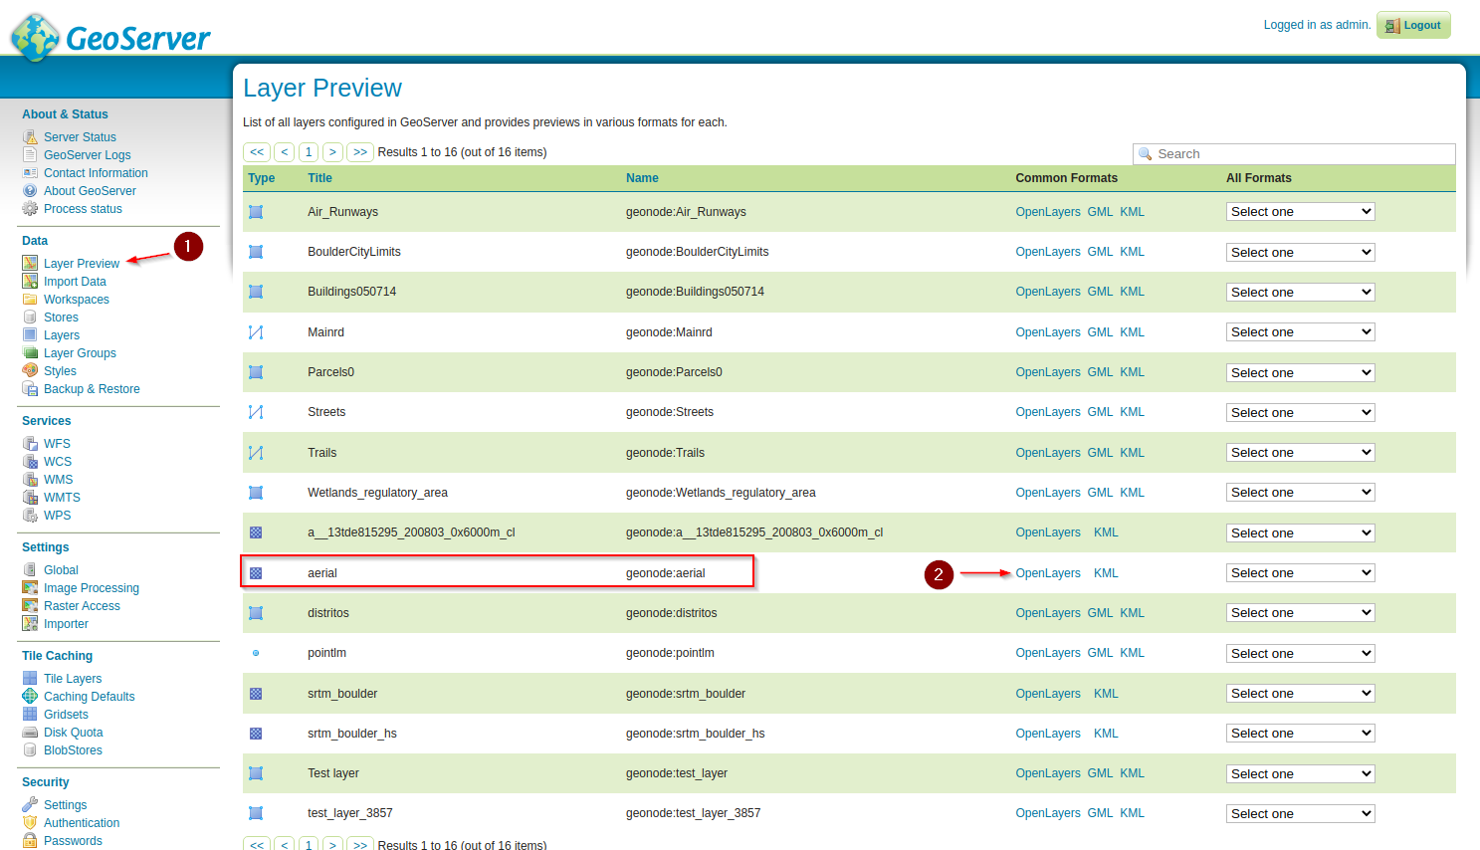Sort layers by Title column header

(x=319, y=178)
